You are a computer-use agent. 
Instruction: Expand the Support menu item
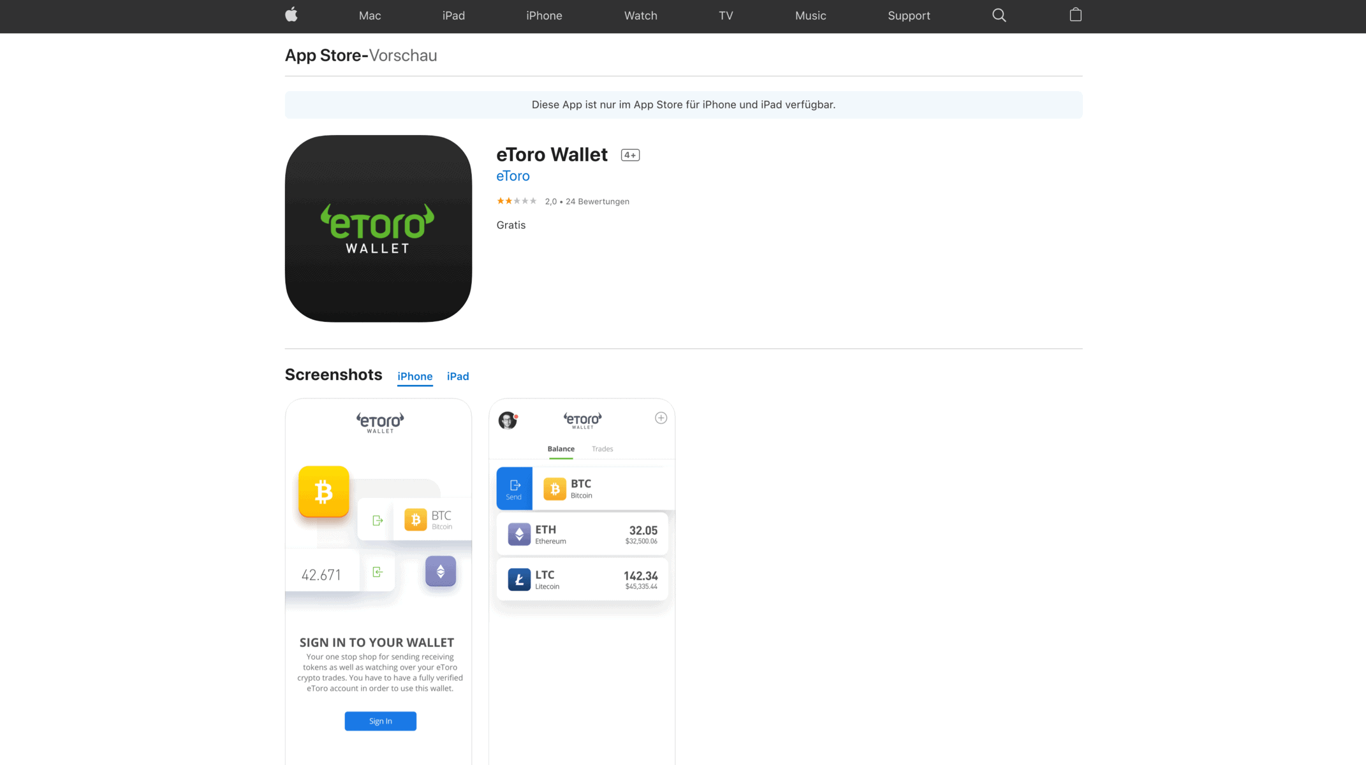coord(908,15)
